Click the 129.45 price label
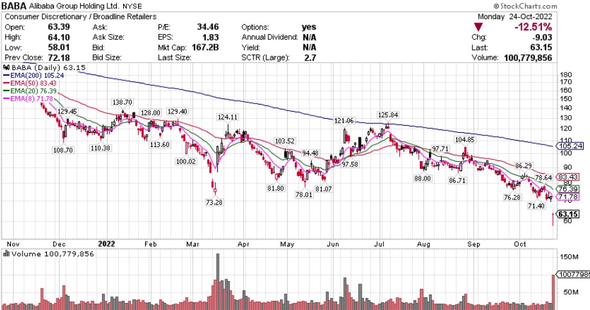This screenshot has width=590, height=310. [x=67, y=112]
